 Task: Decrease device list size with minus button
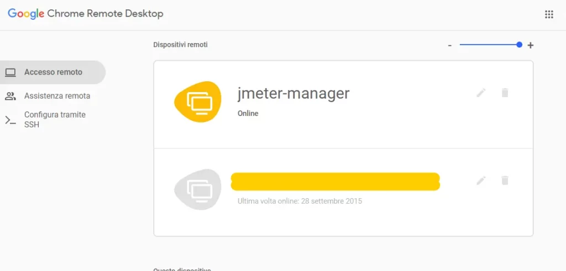(x=450, y=45)
